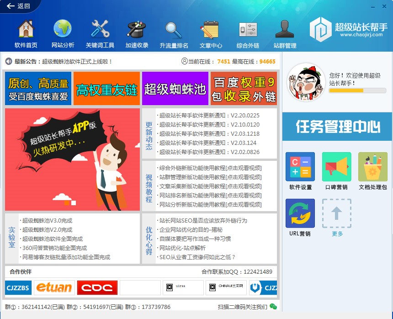Open 自媒体要把写作当成一种习惯 article
393x319 pixels.
tap(195, 239)
